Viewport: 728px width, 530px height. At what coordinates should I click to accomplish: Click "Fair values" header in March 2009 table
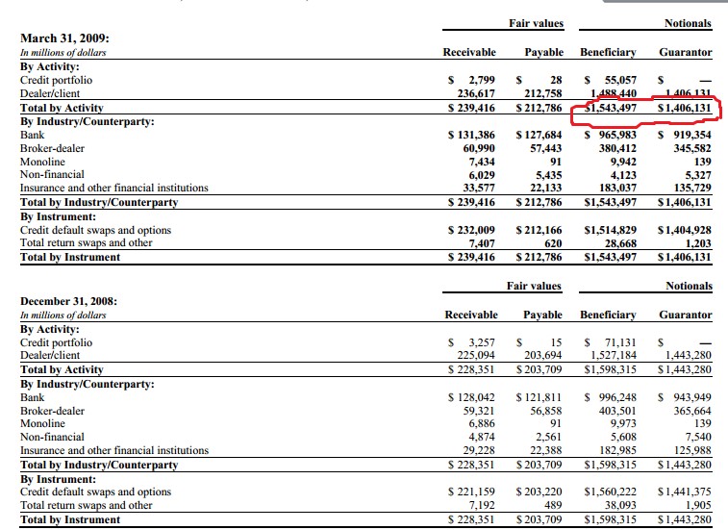point(537,23)
